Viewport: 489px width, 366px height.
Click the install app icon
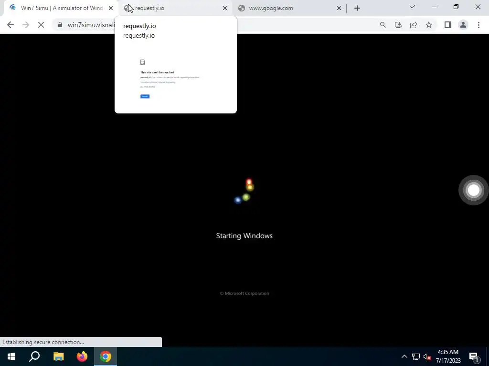pyautogui.click(x=398, y=25)
